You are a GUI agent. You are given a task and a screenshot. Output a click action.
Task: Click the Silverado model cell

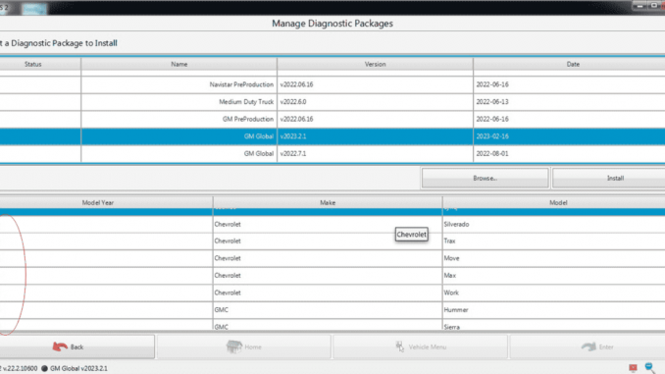pos(554,224)
